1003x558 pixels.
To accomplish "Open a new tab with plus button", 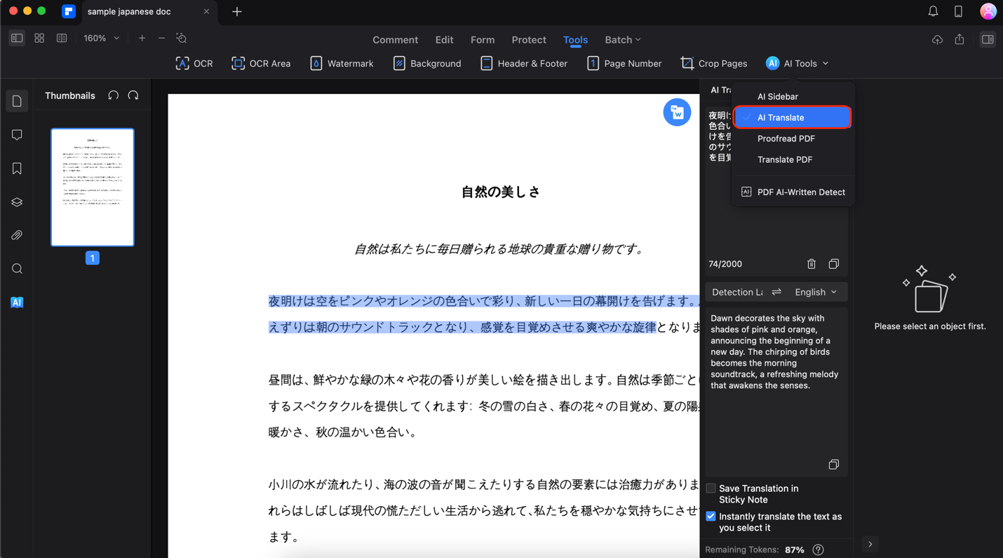I will [237, 11].
